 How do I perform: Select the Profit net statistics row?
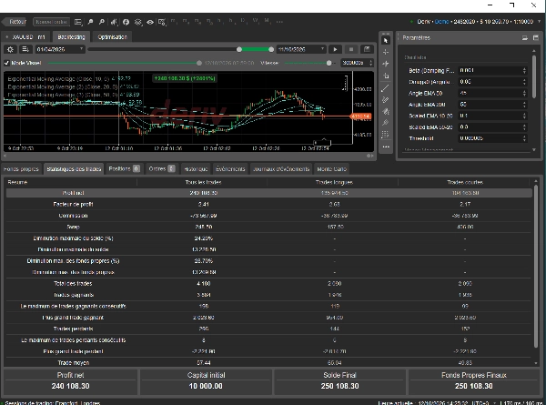(268, 193)
